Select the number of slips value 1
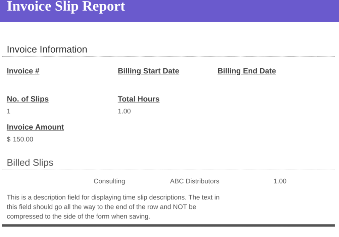 point(9,111)
